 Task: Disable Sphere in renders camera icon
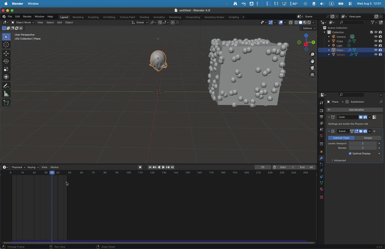tap(380, 54)
